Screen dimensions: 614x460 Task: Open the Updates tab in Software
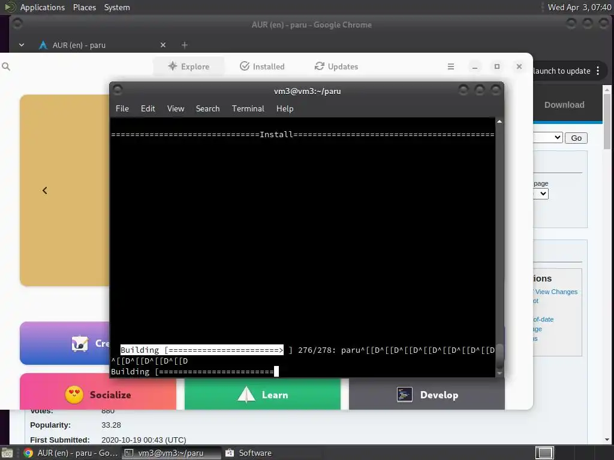[336, 66]
